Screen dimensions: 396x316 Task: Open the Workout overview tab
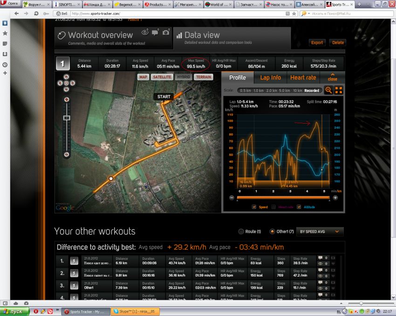(114, 38)
